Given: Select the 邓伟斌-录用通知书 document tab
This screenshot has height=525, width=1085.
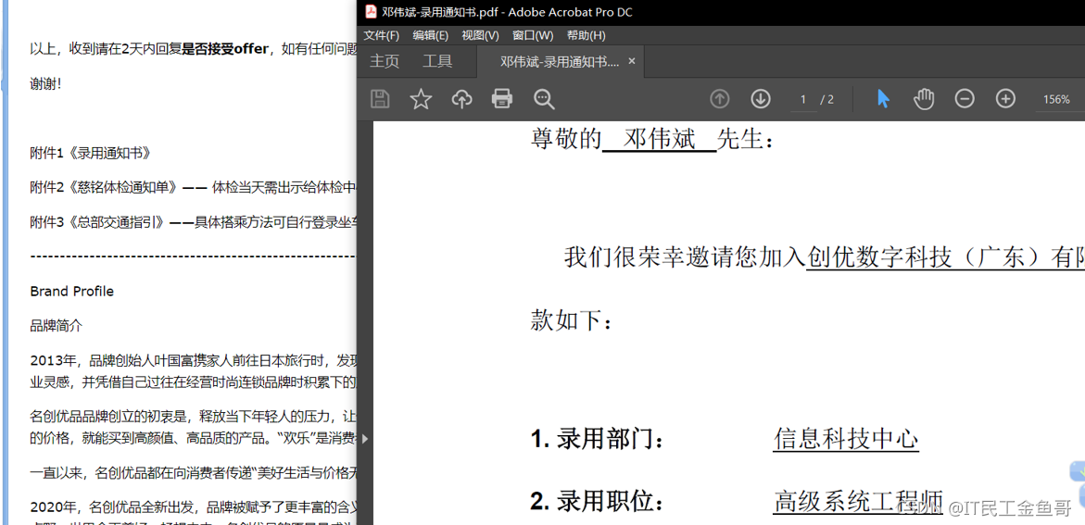Looking at the screenshot, I should click(559, 61).
